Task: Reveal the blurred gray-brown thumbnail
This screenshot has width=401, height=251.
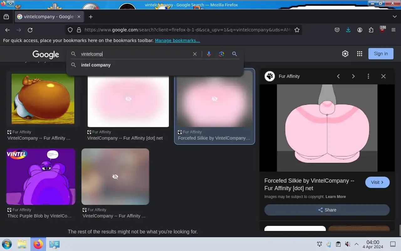Action: tap(115, 177)
